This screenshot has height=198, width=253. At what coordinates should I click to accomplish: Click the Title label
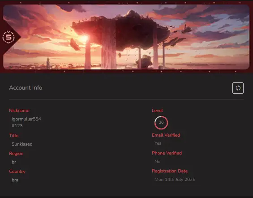14,136
